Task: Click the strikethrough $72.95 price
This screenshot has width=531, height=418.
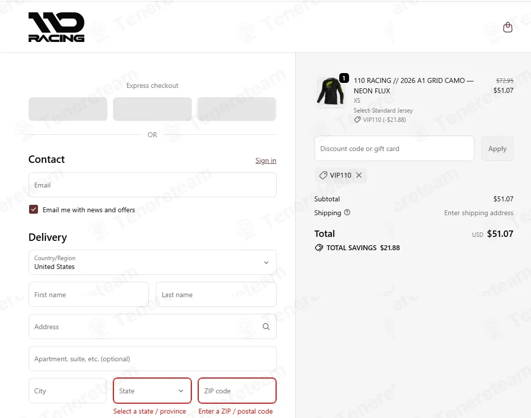Action: [504, 80]
